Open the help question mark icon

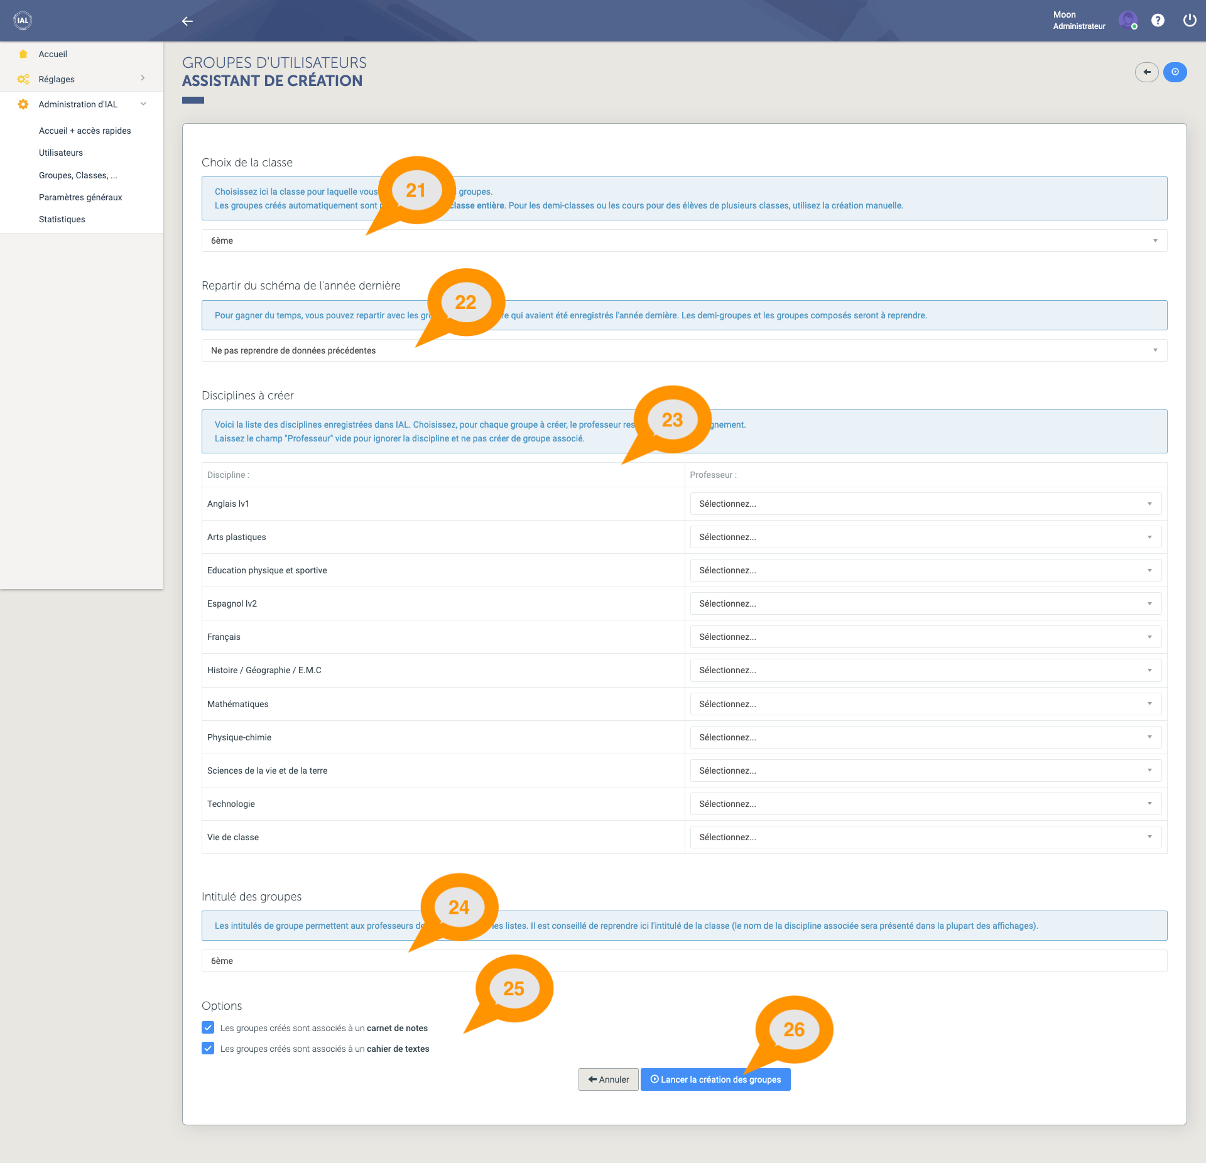[x=1158, y=20]
